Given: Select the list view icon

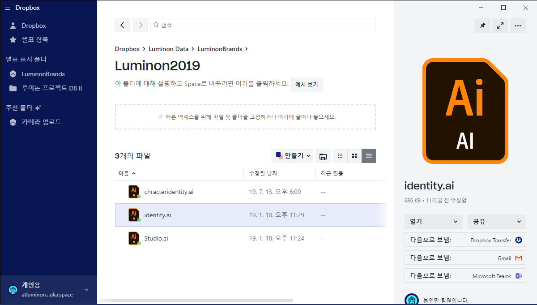Looking at the screenshot, I should click(369, 156).
